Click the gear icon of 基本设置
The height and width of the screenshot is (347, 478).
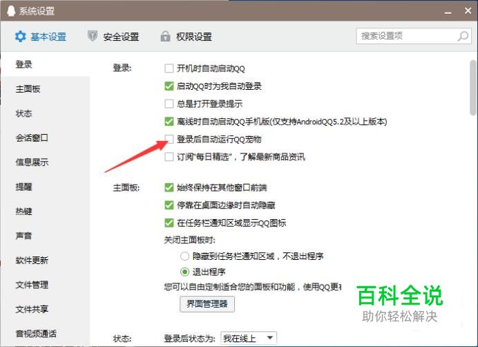coord(21,37)
